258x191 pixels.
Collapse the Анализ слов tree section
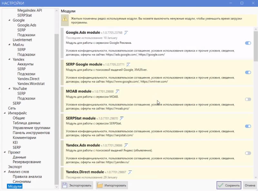click(5, 171)
